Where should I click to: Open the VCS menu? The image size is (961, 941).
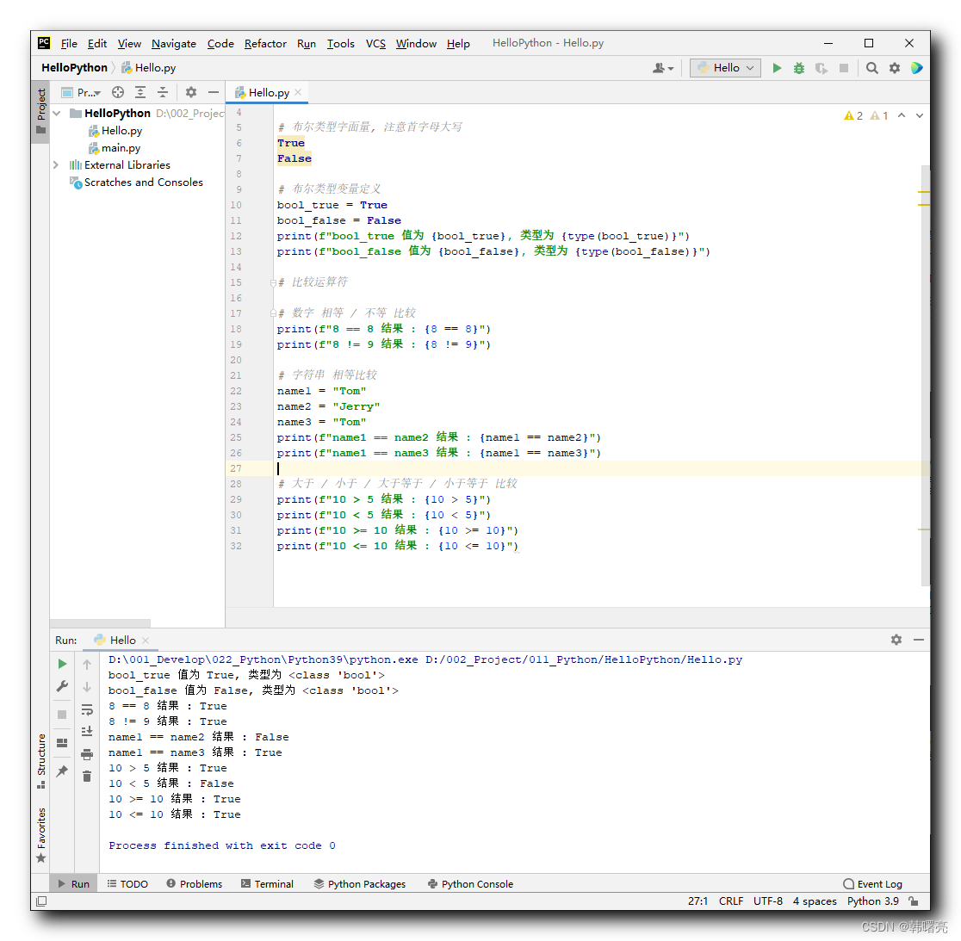(375, 44)
